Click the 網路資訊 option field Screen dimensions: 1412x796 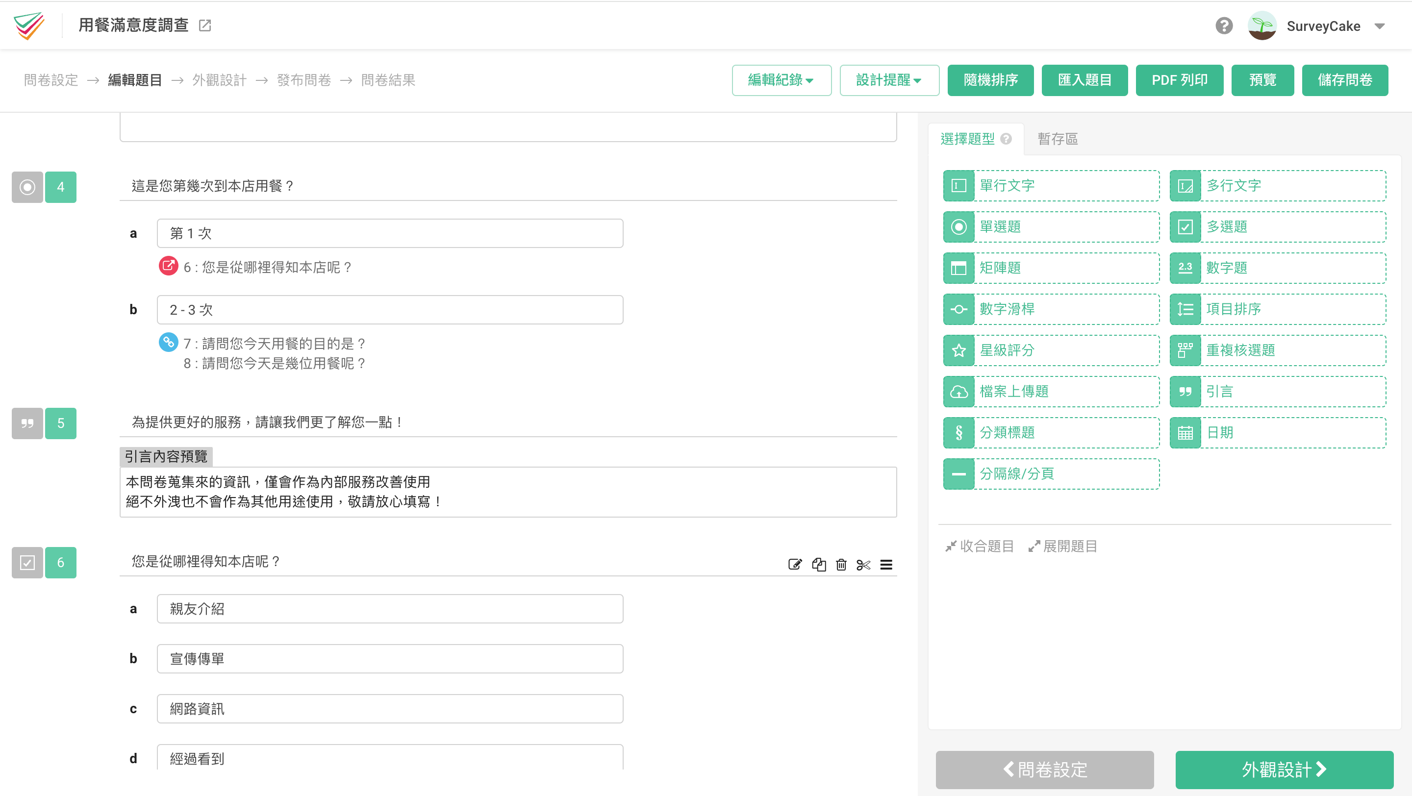point(390,709)
